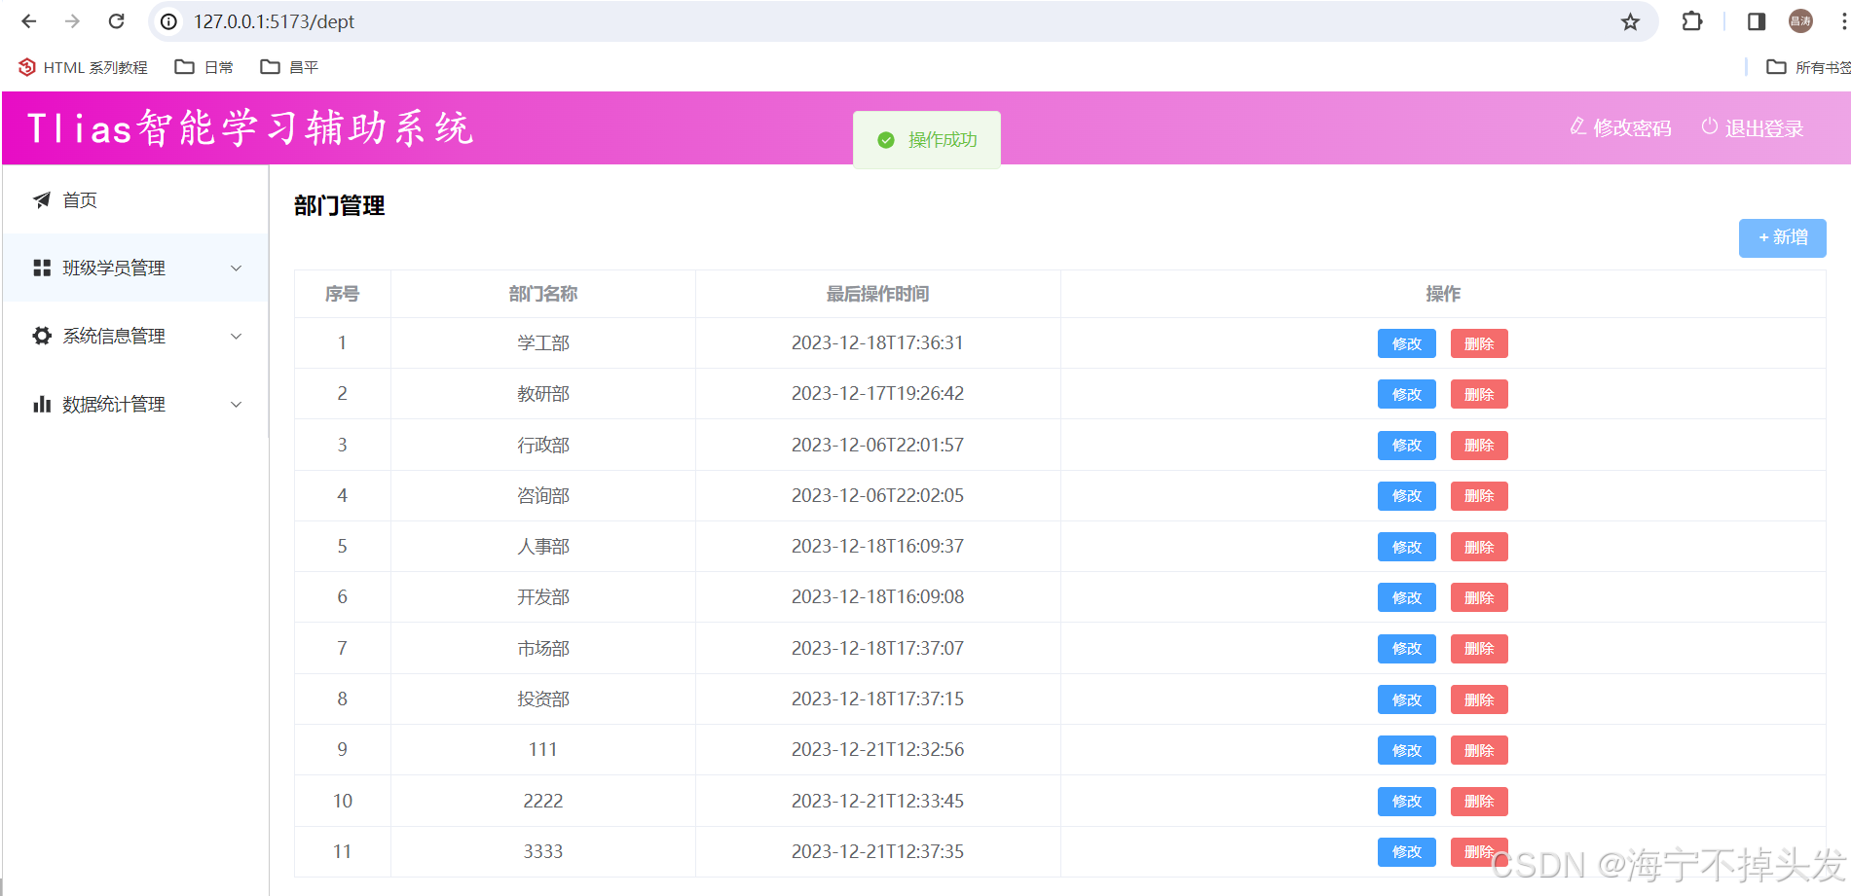Viewport: 1851px width, 896px height.
Task: Click the 部门名称 column header
Action: [x=543, y=294]
